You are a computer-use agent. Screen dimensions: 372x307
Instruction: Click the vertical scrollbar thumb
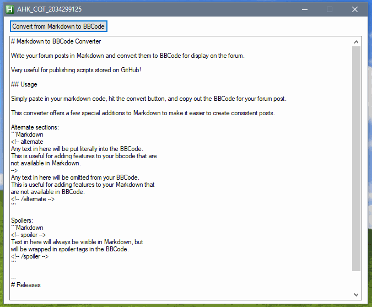[x=356, y=159]
